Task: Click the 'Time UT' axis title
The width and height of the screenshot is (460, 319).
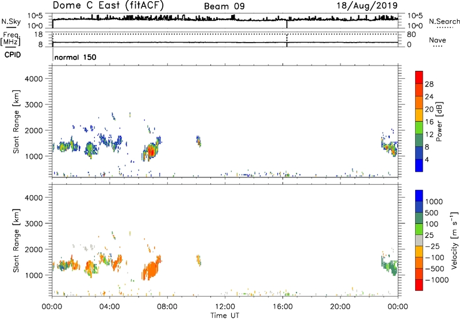Action: pyautogui.click(x=225, y=316)
